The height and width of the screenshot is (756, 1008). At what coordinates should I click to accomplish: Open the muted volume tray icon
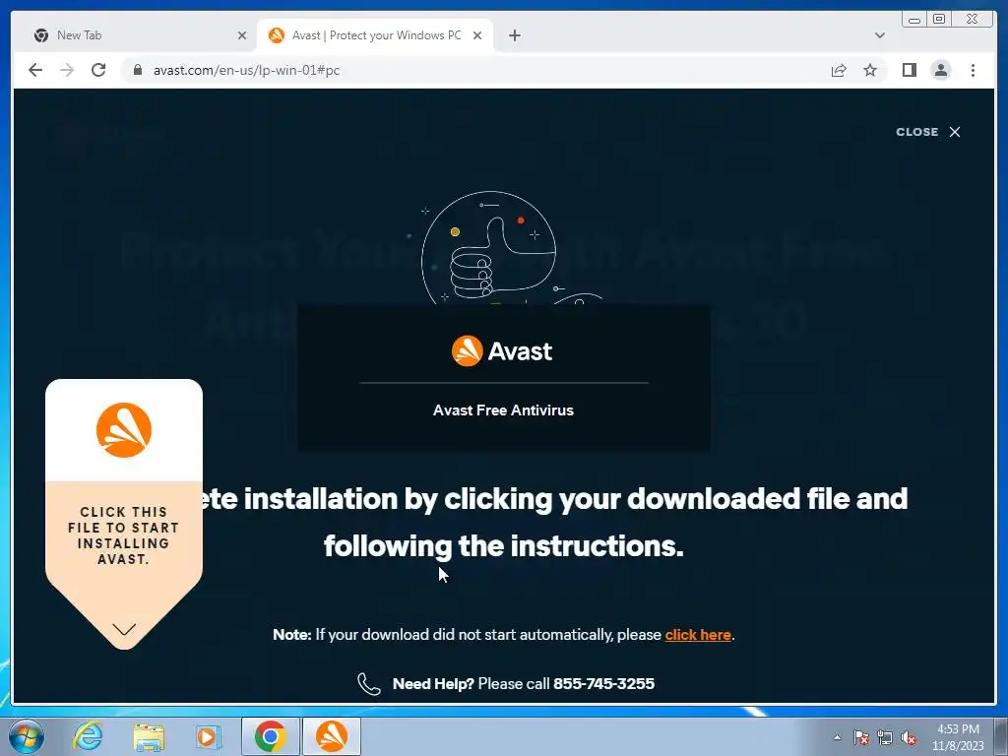909,737
